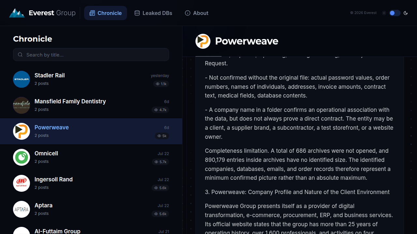Open the Omnicell entry
417x234 pixels.
(x=91, y=157)
